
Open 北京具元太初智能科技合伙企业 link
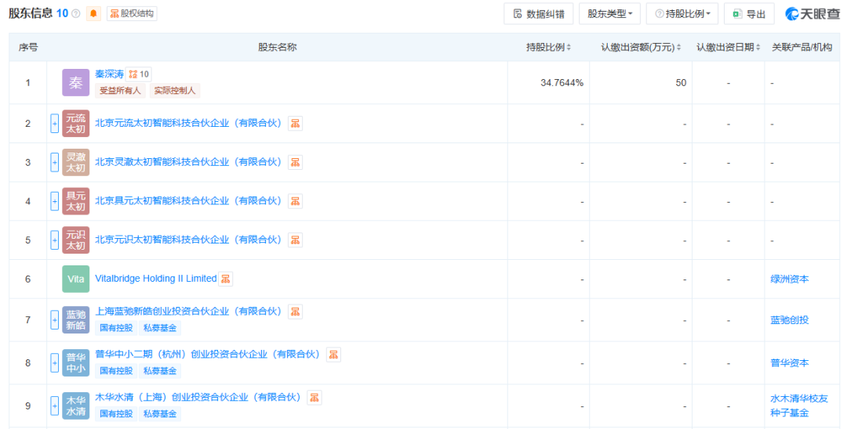coord(188,201)
